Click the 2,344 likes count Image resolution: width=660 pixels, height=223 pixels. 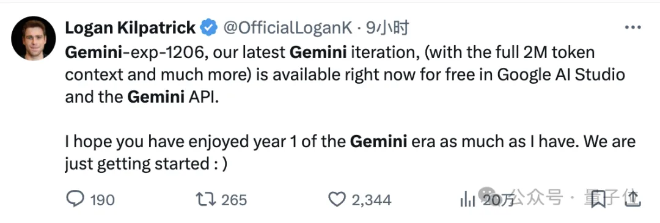372,199
